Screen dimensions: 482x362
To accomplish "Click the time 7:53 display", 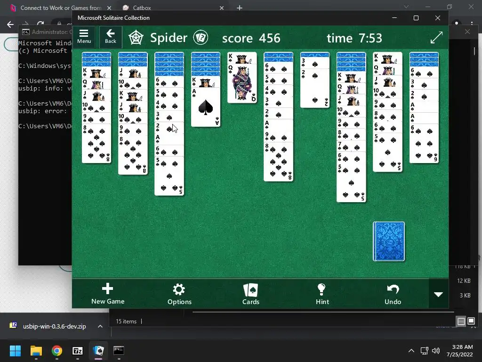I will coord(354,38).
